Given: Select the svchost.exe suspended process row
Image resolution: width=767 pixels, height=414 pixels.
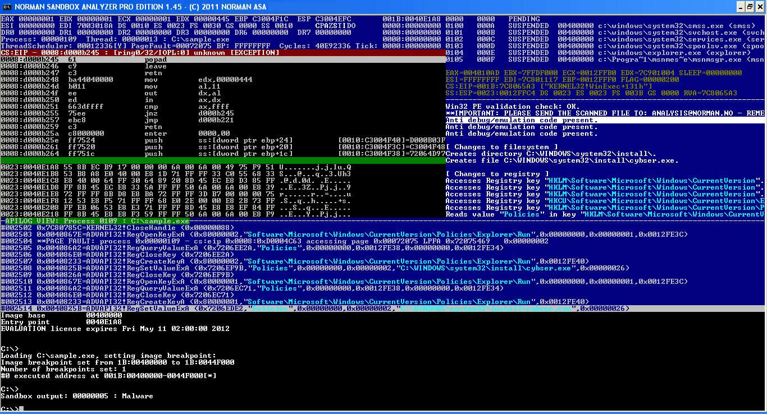Looking at the screenshot, I should click(x=606, y=33).
